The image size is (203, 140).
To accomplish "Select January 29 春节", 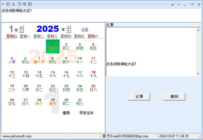I will click(x=53, y=102).
